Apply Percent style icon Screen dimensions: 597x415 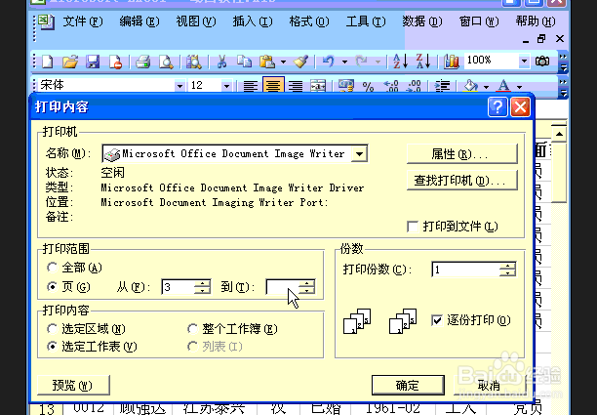(368, 87)
